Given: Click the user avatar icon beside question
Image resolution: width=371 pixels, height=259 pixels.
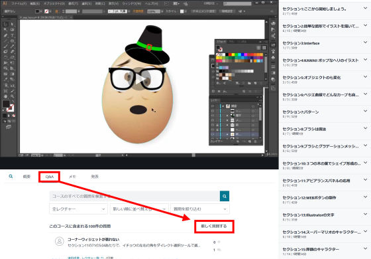Looking at the screenshot, I should point(60,241).
